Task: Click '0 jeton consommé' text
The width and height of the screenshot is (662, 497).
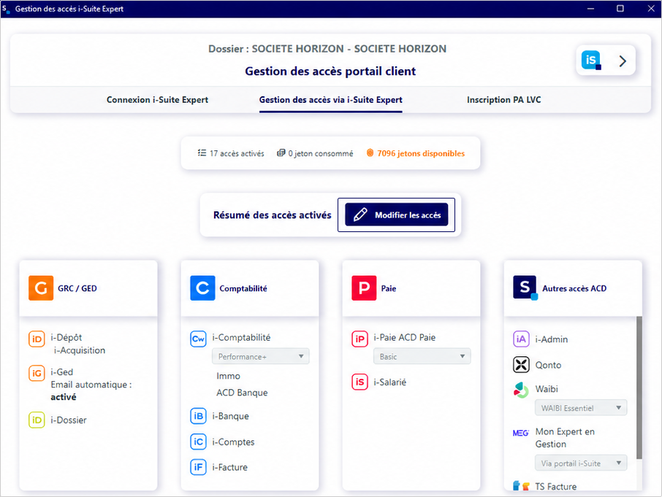Action: click(x=321, y=153)
